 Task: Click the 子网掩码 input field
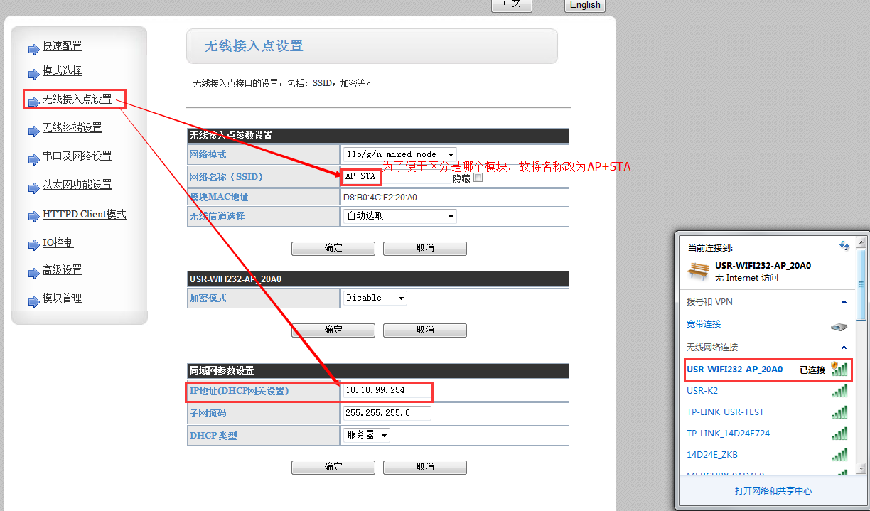(x=386, y=412)
